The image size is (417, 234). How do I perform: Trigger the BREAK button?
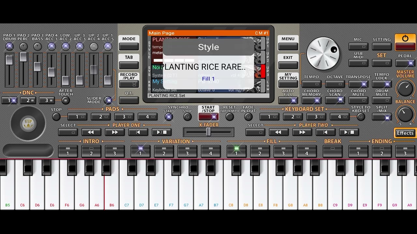tap(333, 151)
